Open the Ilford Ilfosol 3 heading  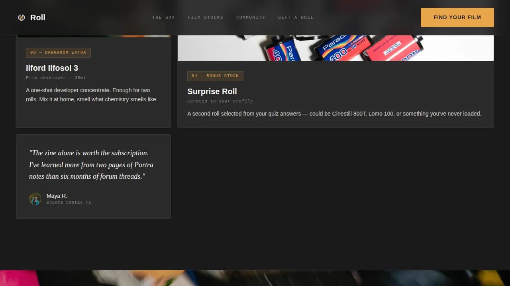click(x=52, y=68)
